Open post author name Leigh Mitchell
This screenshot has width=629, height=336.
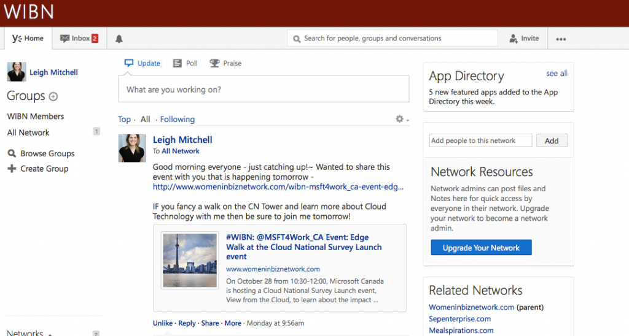click(x=182, y=140)
